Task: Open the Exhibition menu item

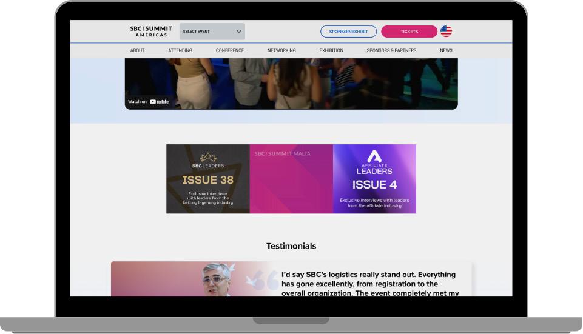Action: tap(331, 50)
